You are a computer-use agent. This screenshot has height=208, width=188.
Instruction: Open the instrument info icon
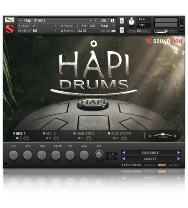112,21
